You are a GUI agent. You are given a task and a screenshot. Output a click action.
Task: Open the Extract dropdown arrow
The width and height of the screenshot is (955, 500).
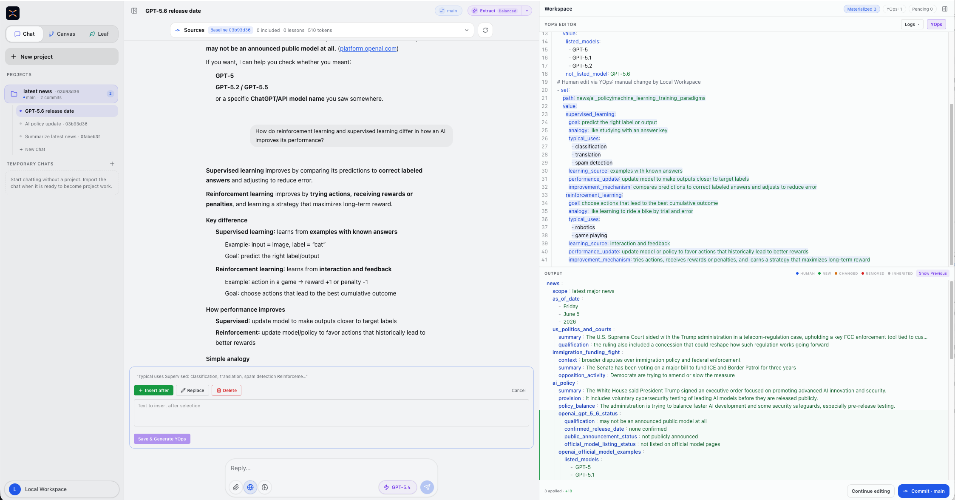point(527,11)
